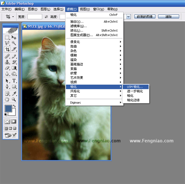
Task: Activate the Type tool
Action: point(14,81)
